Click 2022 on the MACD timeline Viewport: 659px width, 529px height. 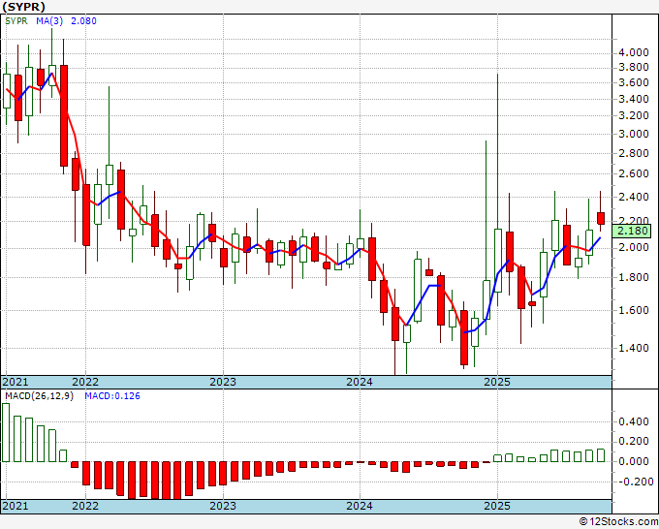point(85,506)
